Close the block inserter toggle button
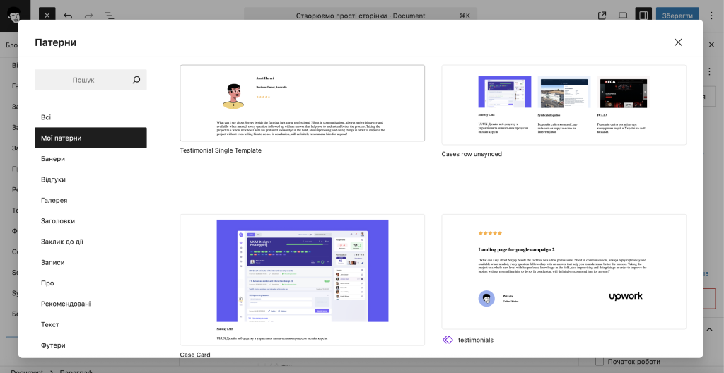Viewport: 724px width, 373px height. [46, 15]
